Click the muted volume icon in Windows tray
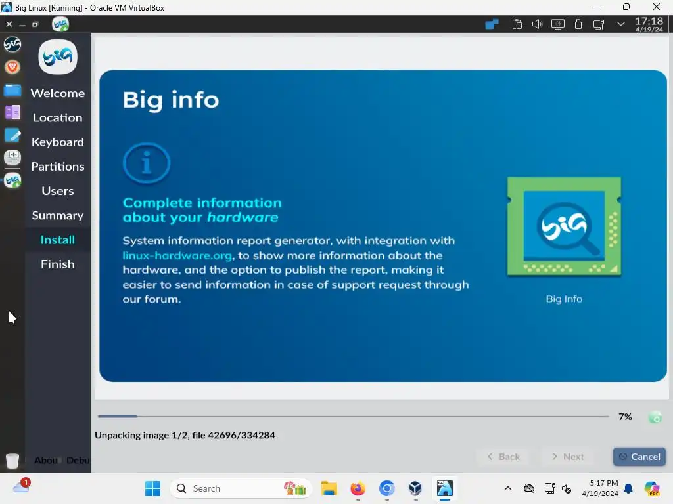Viewport: 673px width, 504px height. 567,488
